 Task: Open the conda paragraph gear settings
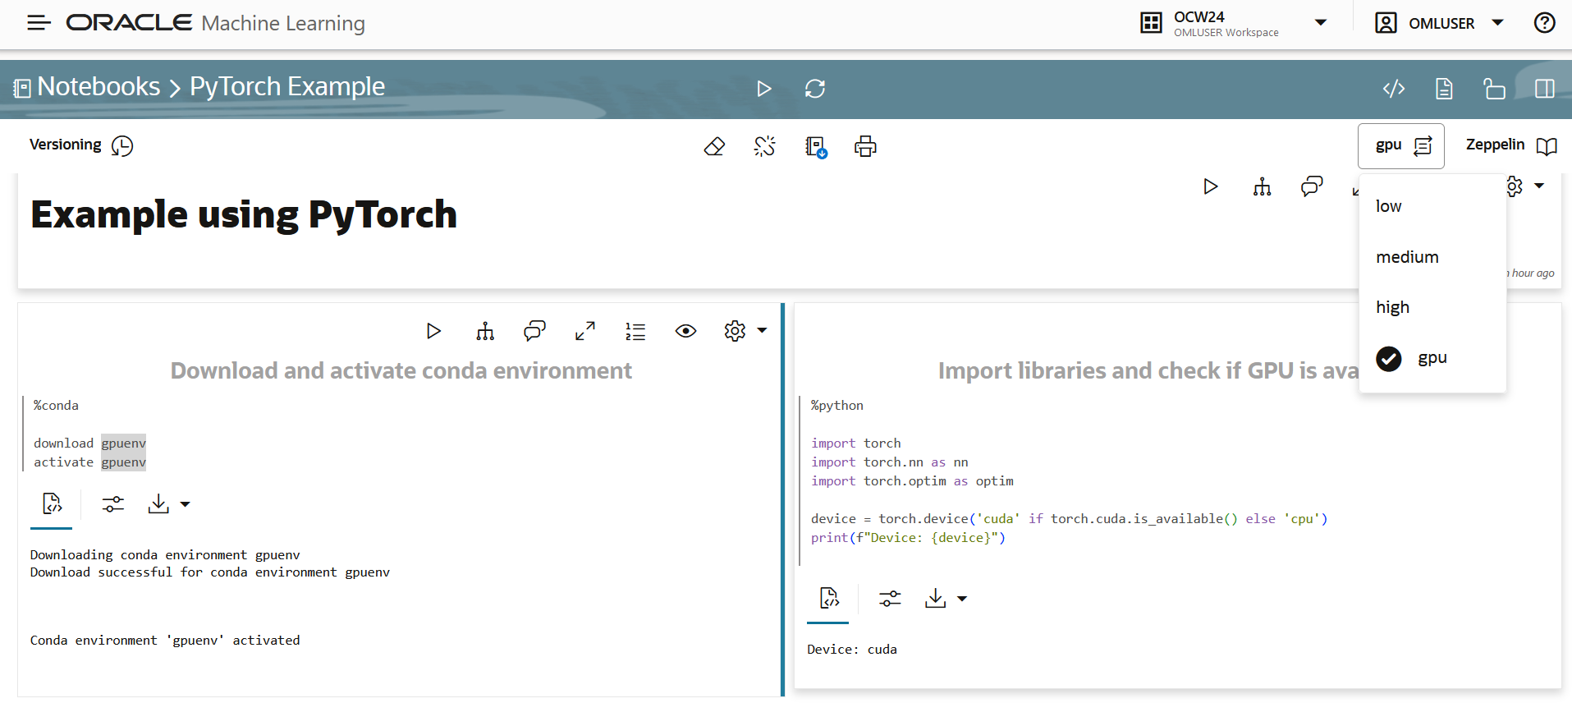click(735, 331)
